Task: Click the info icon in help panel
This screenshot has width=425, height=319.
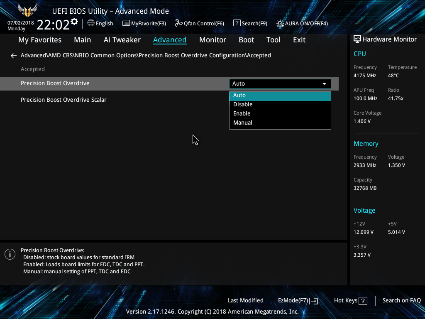Action: coord(10,254)
